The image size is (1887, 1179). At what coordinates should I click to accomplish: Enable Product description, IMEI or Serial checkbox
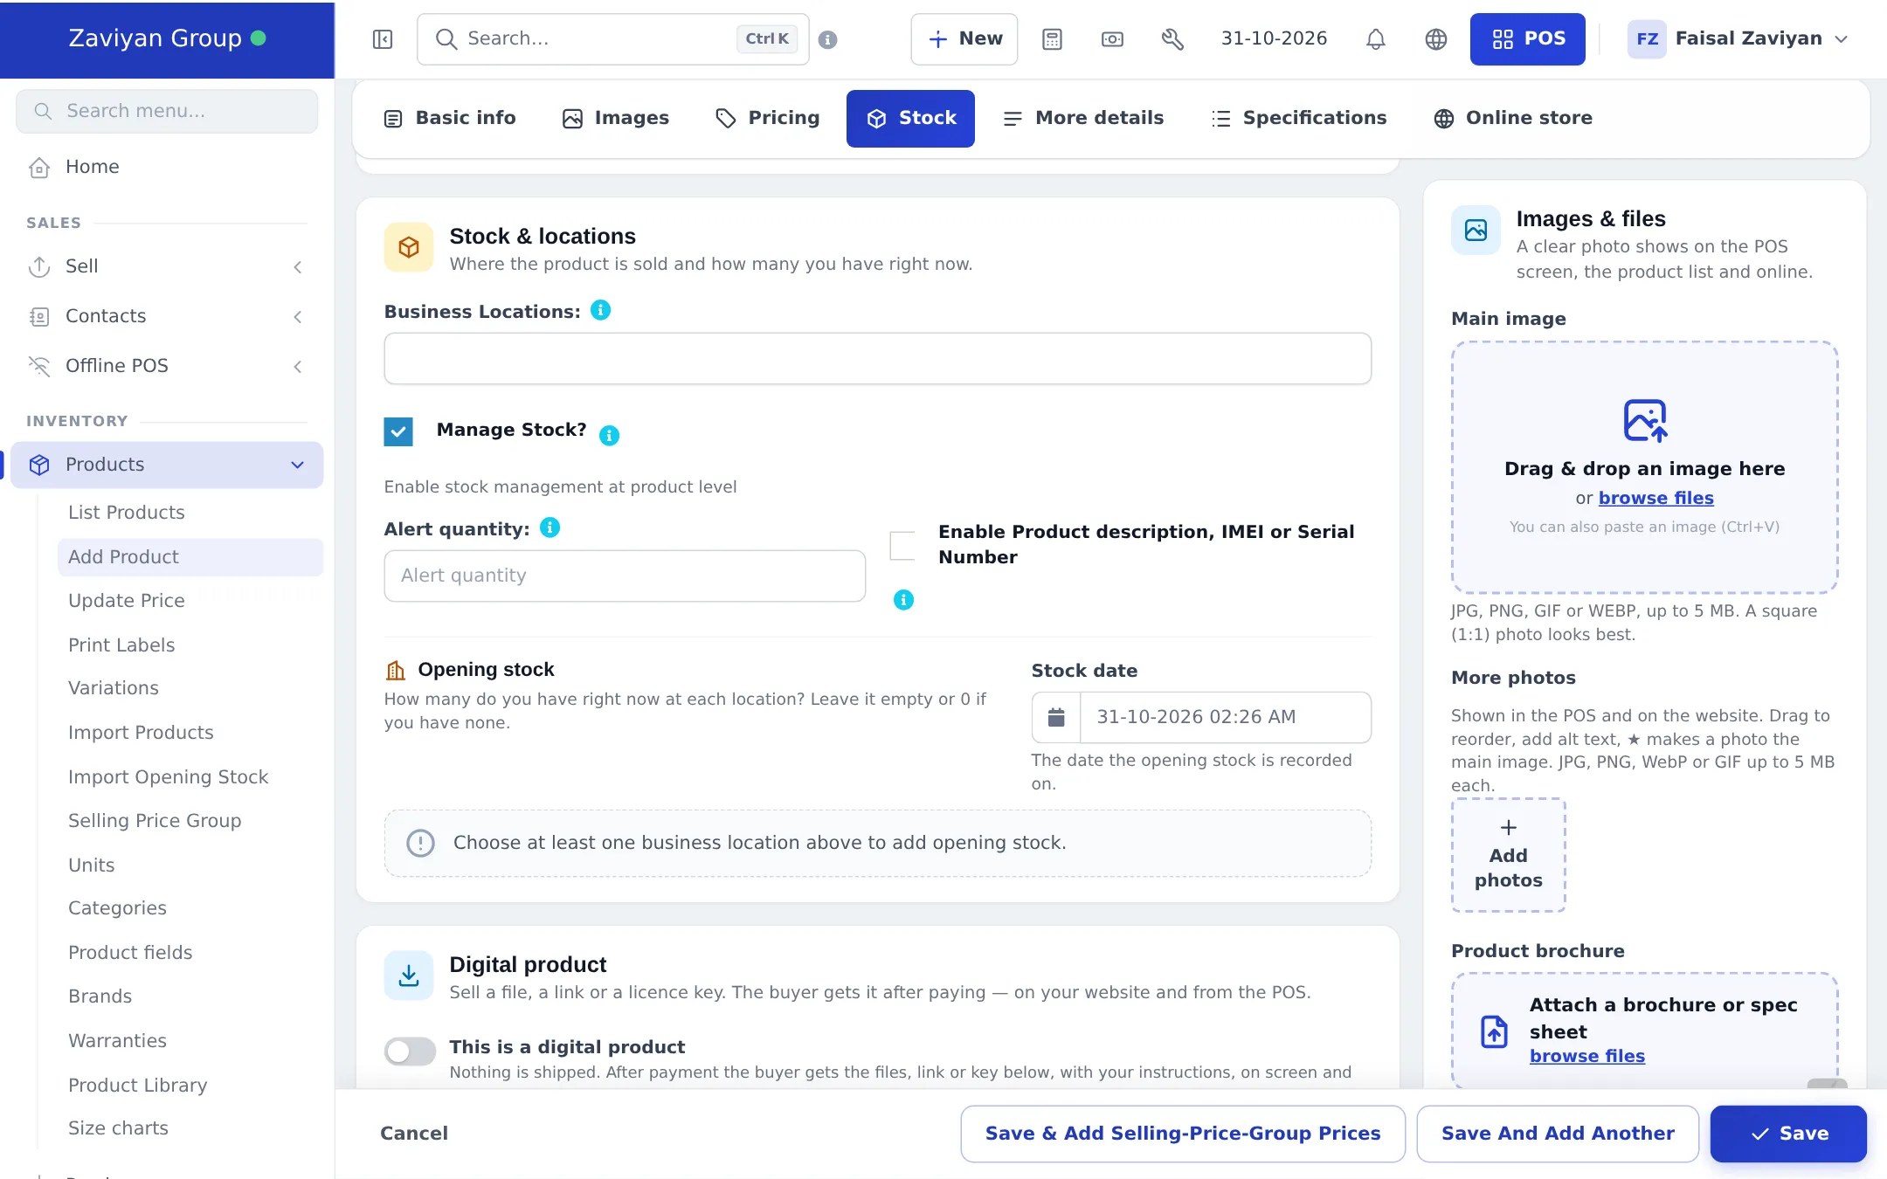(x=902, y=546)
